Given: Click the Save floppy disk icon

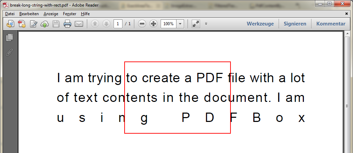Looking at the screenshot, I should click(56, 24).
